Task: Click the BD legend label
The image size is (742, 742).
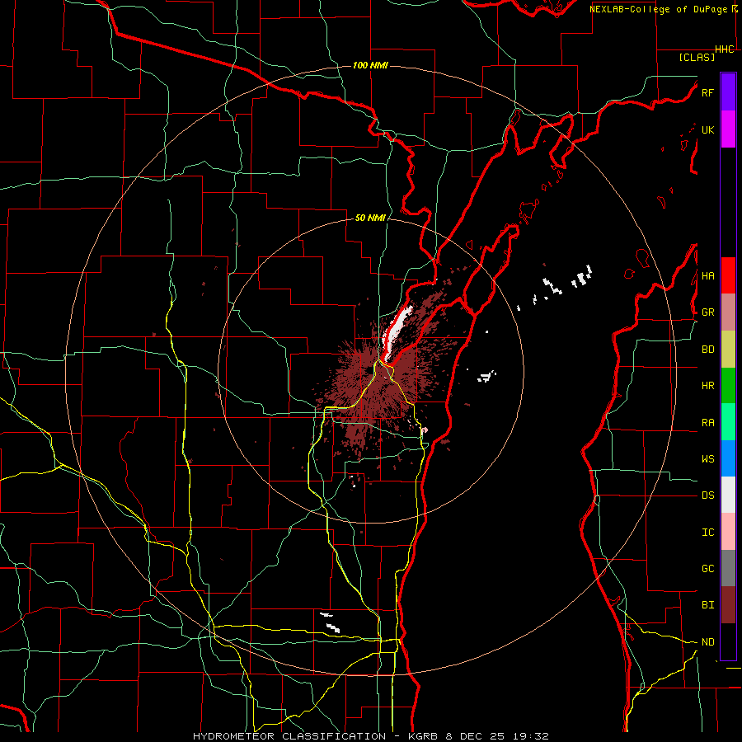Action: click(x=707, y=350)
